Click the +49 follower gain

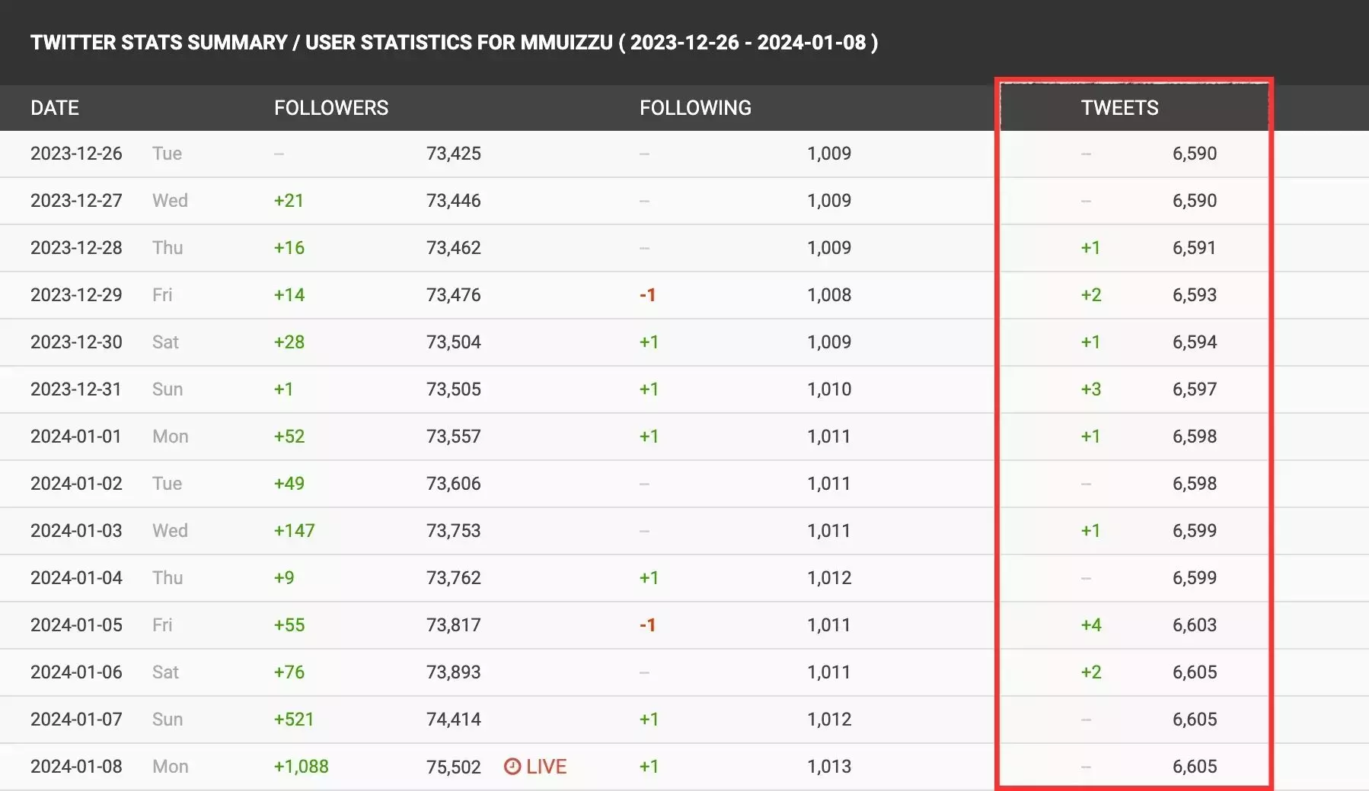(x=289, y=483)
